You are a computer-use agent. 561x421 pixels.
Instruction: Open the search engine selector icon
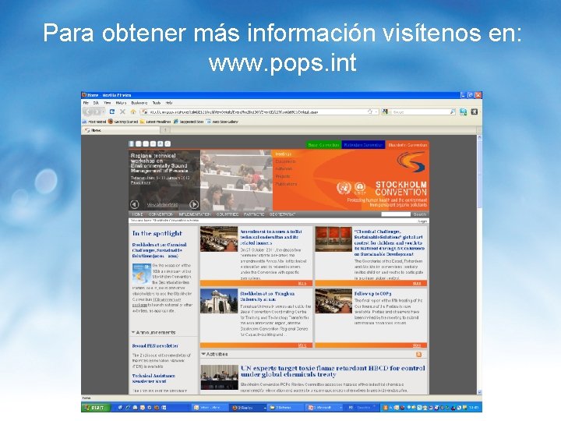[385, 111]
